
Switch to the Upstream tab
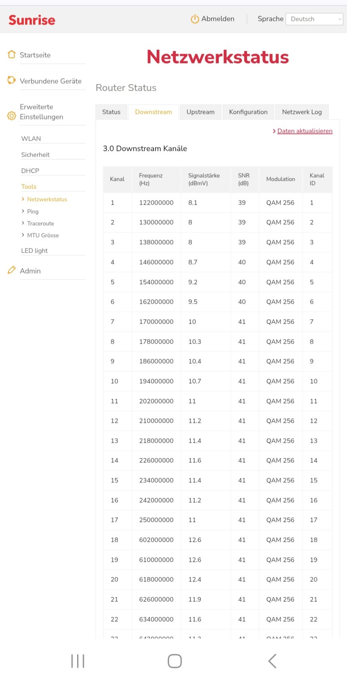[200, 112]
